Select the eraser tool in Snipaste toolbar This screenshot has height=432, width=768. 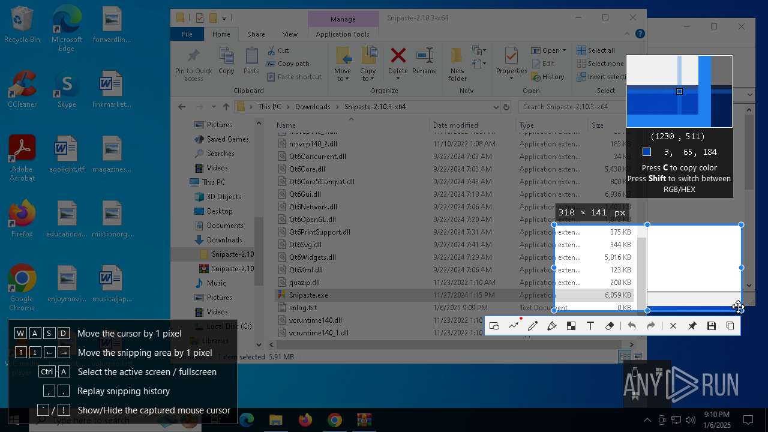click(610, 326)
